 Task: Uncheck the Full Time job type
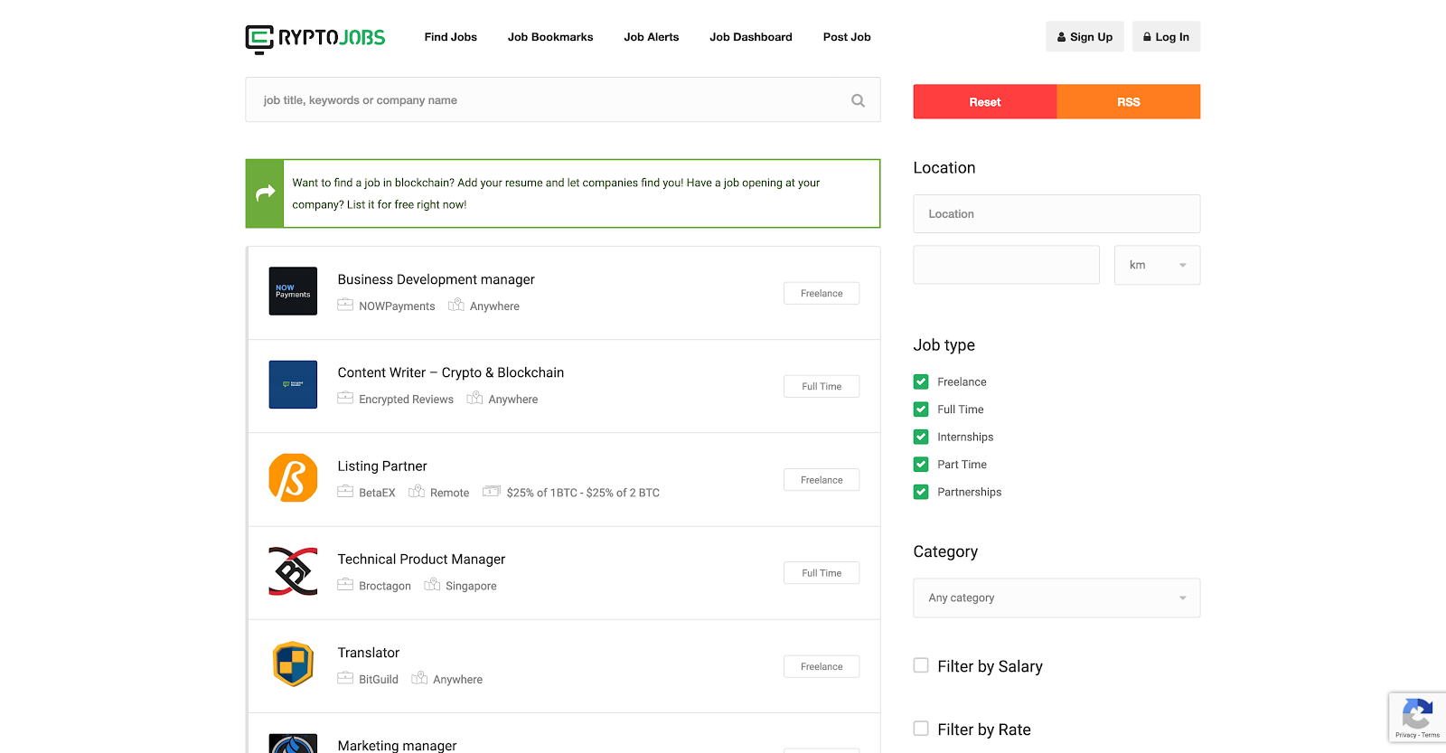(x=921, y=409)
